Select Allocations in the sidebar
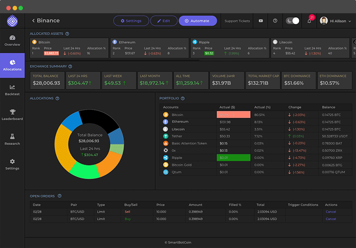This screenshot has height=248, width=356. (x=12, y=65)
